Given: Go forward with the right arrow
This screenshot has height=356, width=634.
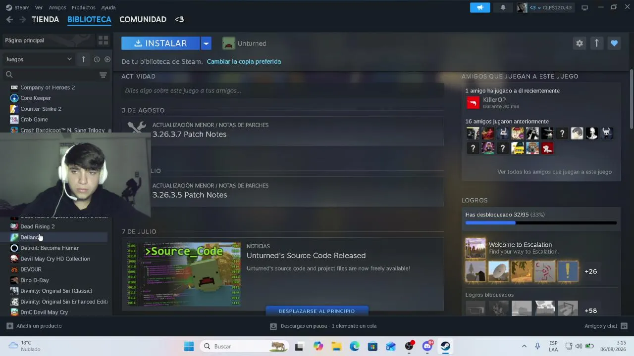Looking at the screenshot, I should click(x=23, y=19).
